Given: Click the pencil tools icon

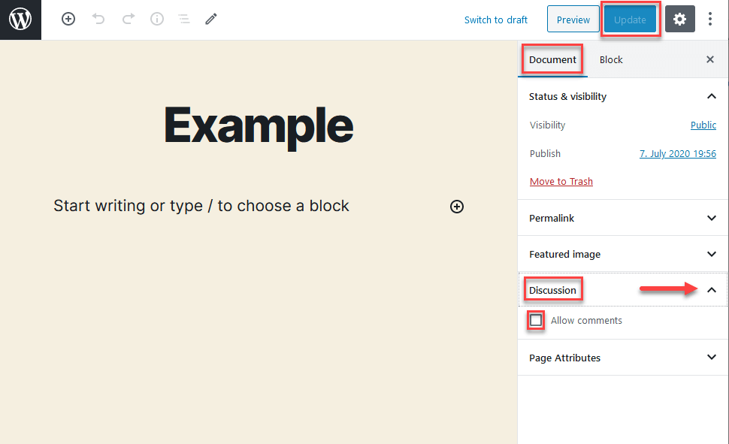Looking at the screenshot, I should (x=211, y=20).
